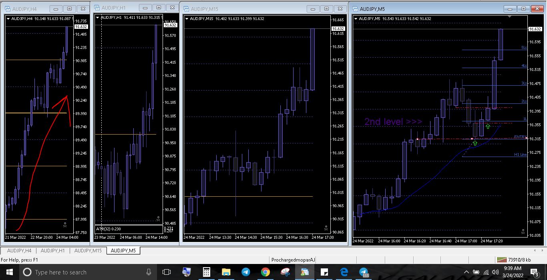Switch to the AUDJPY,H4 tab
The height and width of the screenshot is (280, 547).
(18, 251)
